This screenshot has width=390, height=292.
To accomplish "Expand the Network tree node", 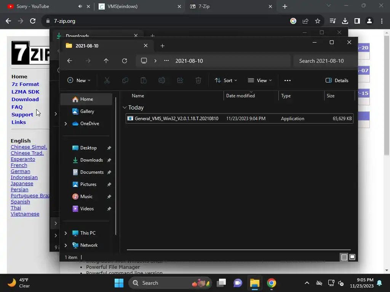I will [66, 245].
